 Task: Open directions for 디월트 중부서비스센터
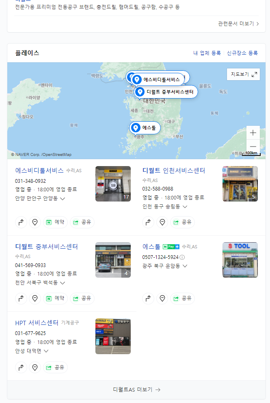pos(21,298)
